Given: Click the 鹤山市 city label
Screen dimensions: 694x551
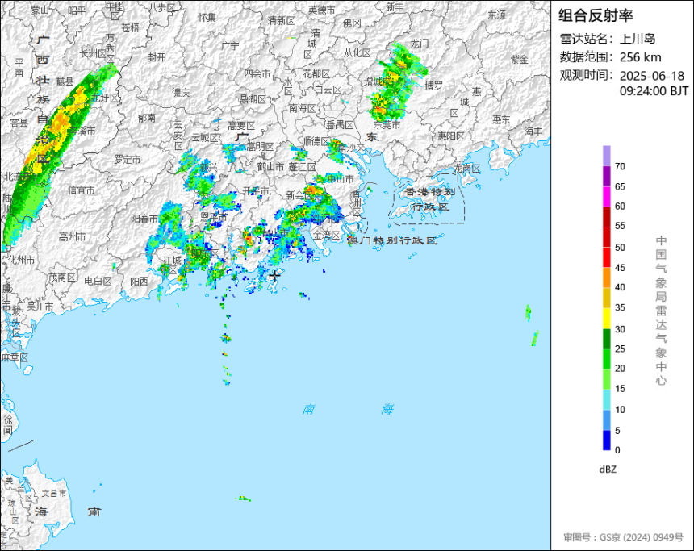Looking at the screenshot, I should pyautogui.click(x=270, y=167).
